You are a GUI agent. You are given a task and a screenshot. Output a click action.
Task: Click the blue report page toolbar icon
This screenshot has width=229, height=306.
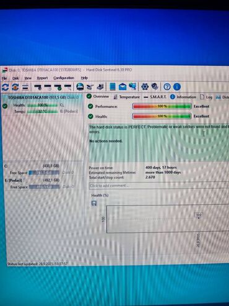click(113, 86)
